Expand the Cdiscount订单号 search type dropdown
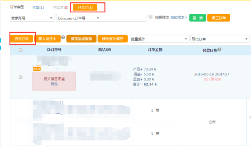 79,18
